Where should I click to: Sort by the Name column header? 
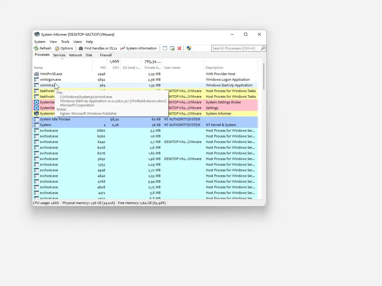62,68
